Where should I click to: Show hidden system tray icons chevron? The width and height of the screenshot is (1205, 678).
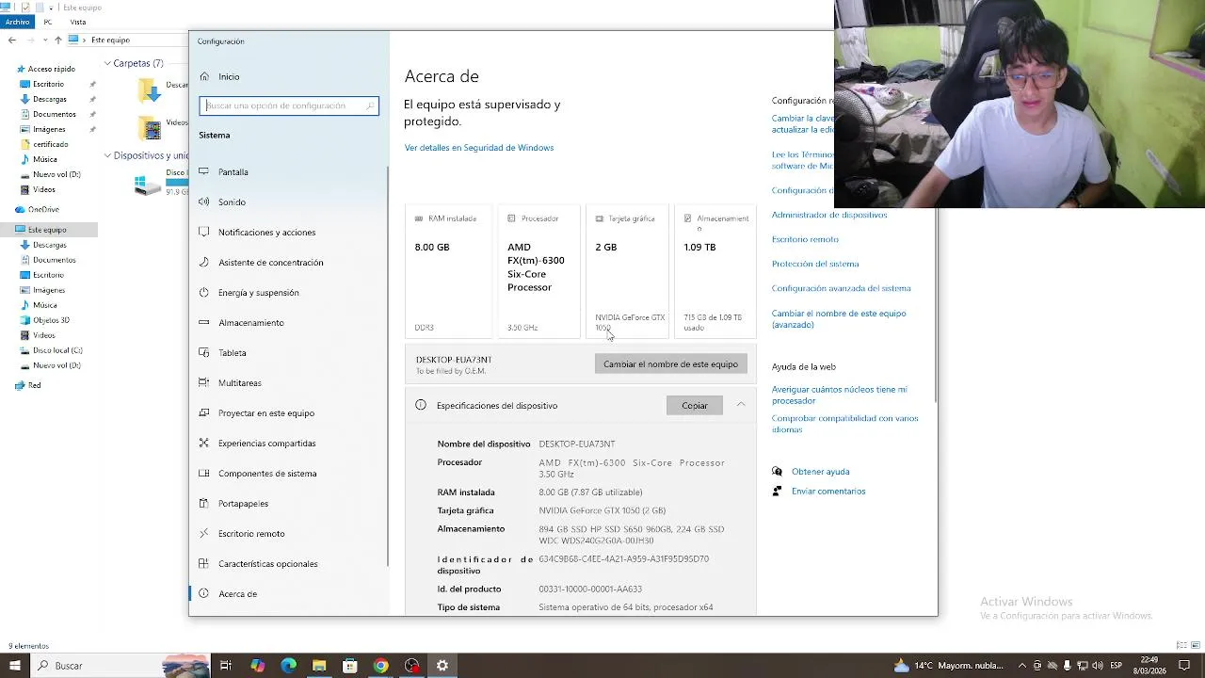point(1022,666)
